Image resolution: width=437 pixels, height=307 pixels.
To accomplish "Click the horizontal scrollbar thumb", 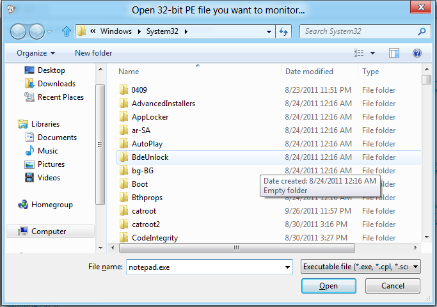I will click(235, 248).
